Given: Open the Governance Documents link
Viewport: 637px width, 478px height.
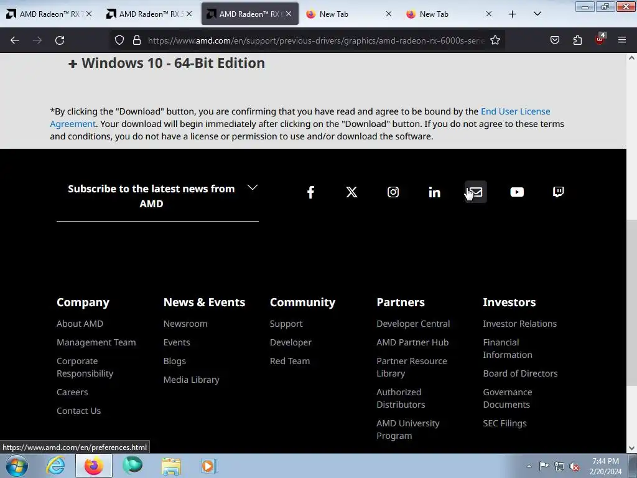Looking at the screenshot, I should 508,398.
